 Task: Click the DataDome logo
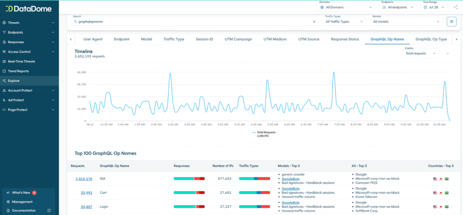coord(28,9)
